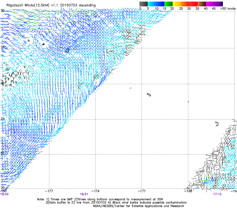Viewport: 237px width, 208px height.
Task: Click the title text 'Rapidscat Winds(12.5KM) v1.1'
Action: 32,5
